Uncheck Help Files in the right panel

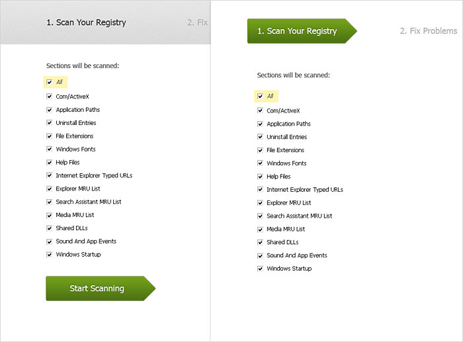pos(261,177)
